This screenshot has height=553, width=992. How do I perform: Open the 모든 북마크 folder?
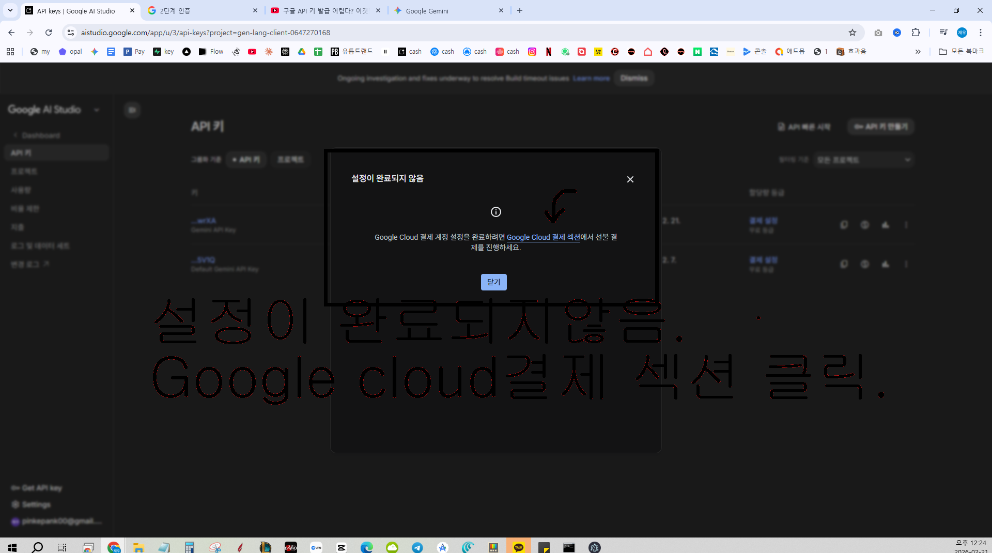click(962, 52)
